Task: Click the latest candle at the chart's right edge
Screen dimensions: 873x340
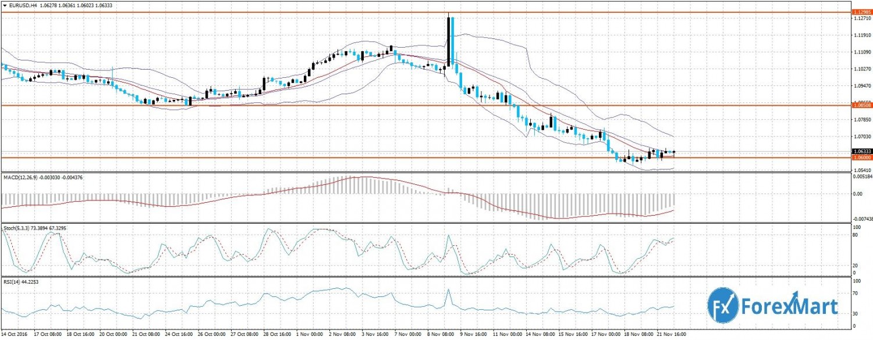Action: [673, 152]
